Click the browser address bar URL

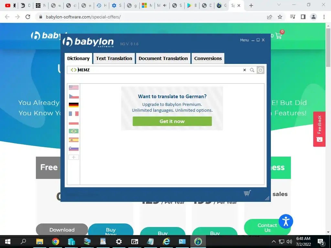[83, 17]
